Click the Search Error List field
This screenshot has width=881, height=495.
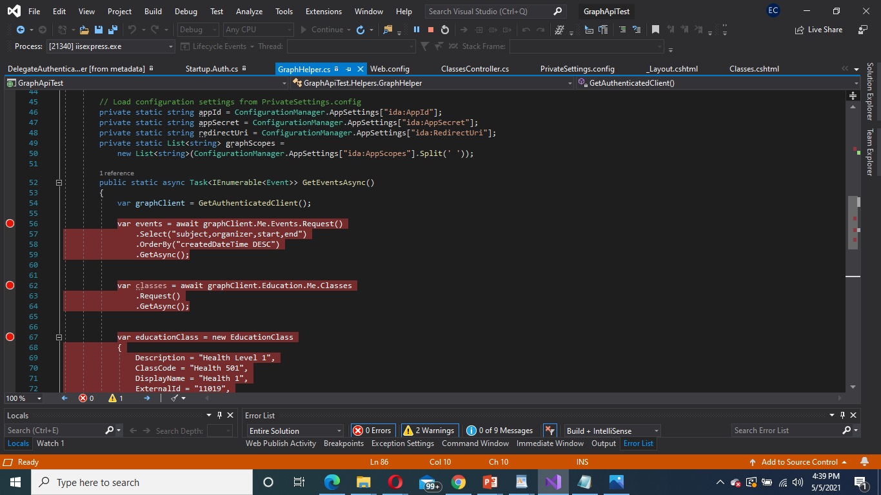pos(786,431)
